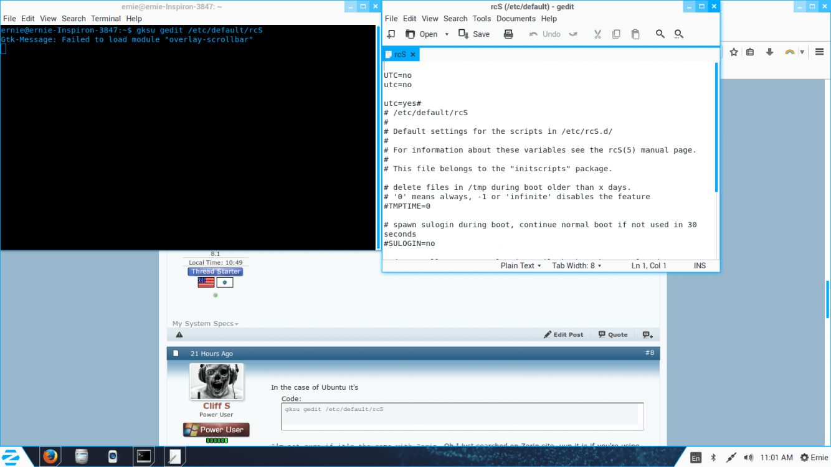Click the En keyboard layout indicator
Screen dimensions: 831x467
tap(696, 458)
